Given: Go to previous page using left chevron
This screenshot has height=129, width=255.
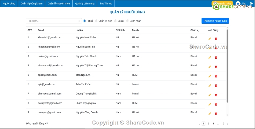Looking at the screenshot, I should point(199,124).
